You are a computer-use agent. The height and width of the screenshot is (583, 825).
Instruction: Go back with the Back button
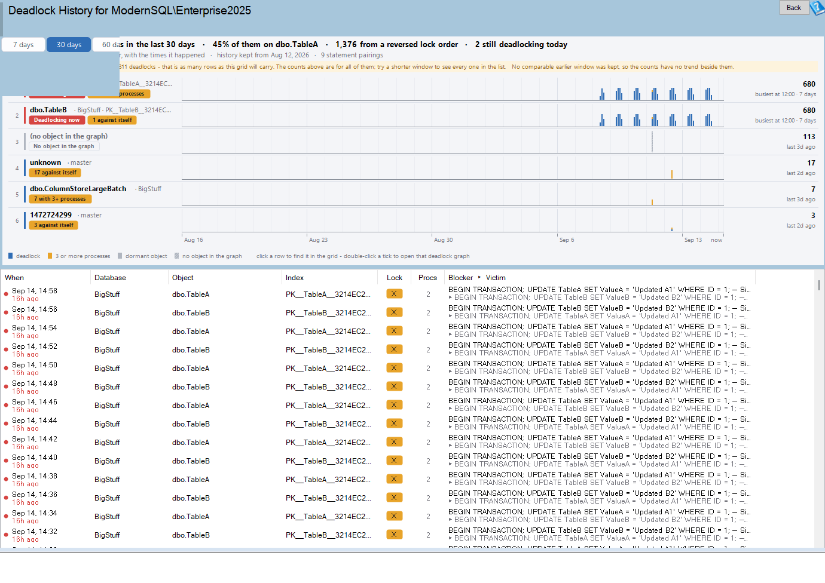794,8
